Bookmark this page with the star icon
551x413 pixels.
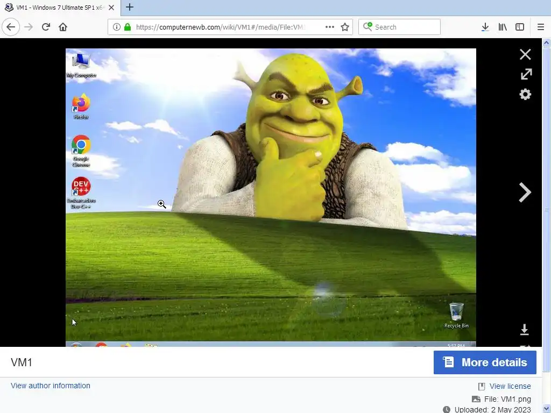coord(345,27)
